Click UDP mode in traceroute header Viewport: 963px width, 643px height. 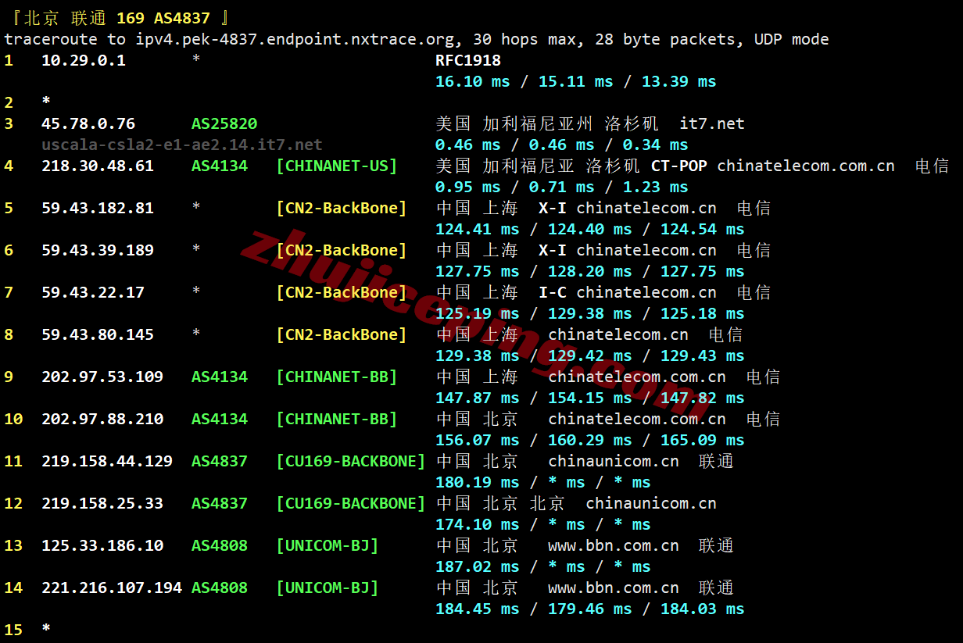click(792, 39)
